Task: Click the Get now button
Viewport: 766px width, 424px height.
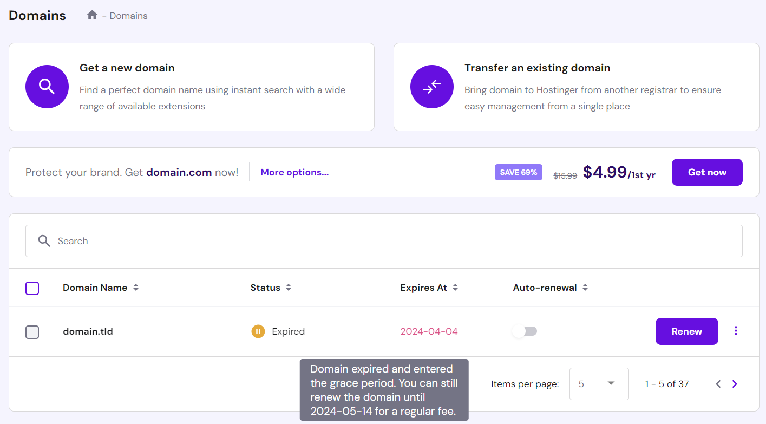Action: (x=707, y=172)
